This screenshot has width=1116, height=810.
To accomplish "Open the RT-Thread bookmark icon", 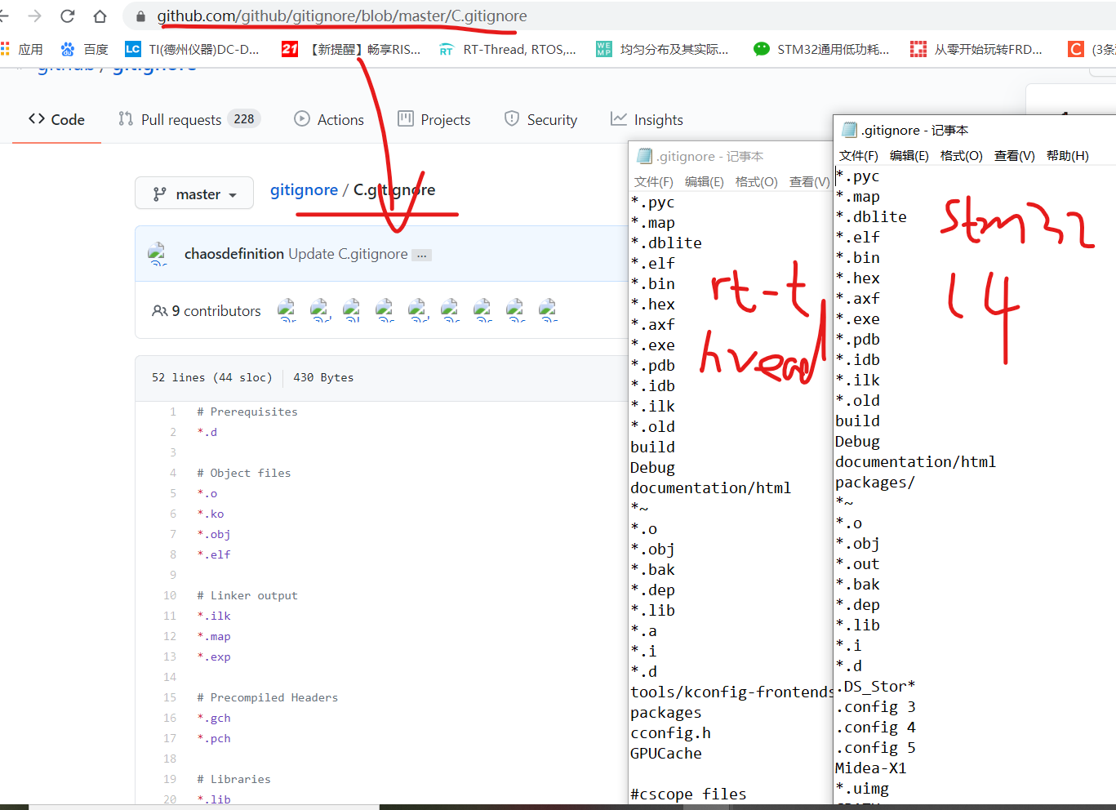I will [x=446, y=49].
